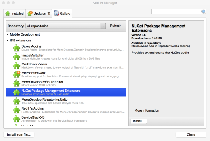Click the Daves Addins puzzle icon
Screen dimensions: 210x141
16,48
